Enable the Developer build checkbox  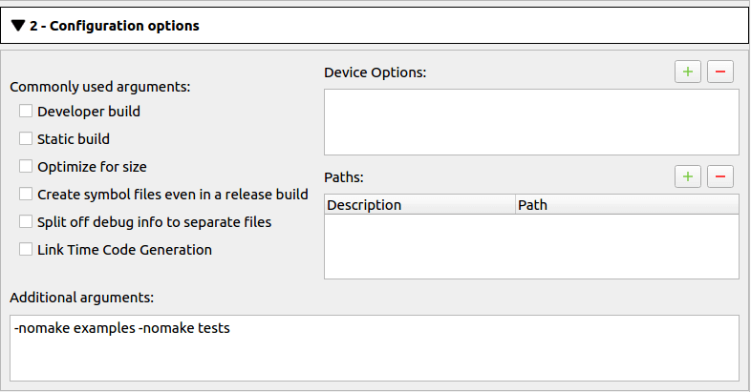click(x=26, y=111)
